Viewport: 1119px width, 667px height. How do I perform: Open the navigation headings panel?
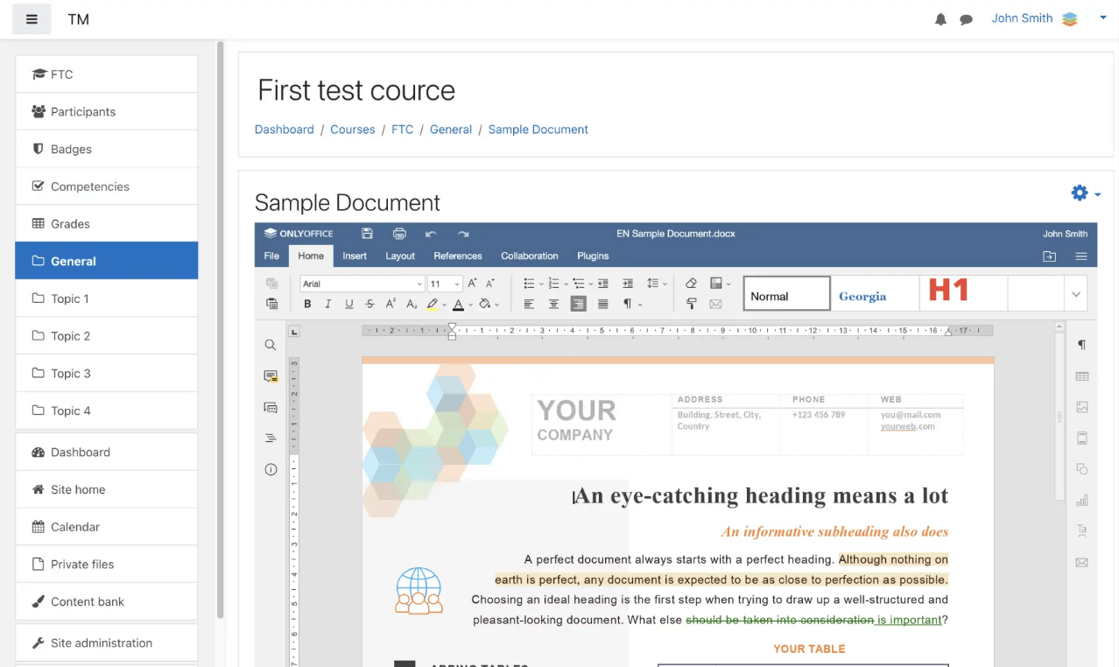point(271,439)
